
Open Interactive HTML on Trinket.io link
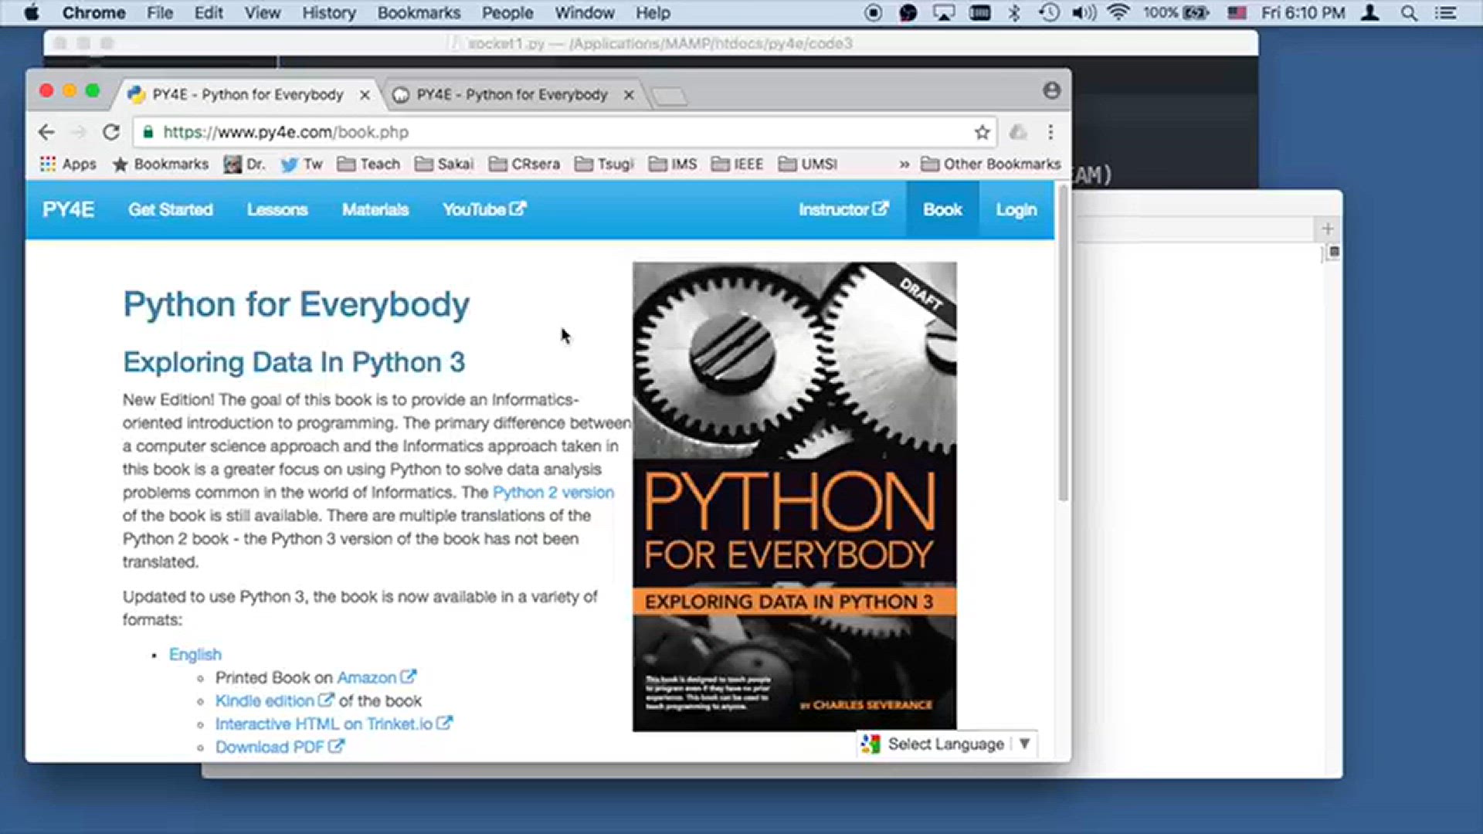(334, 724)
